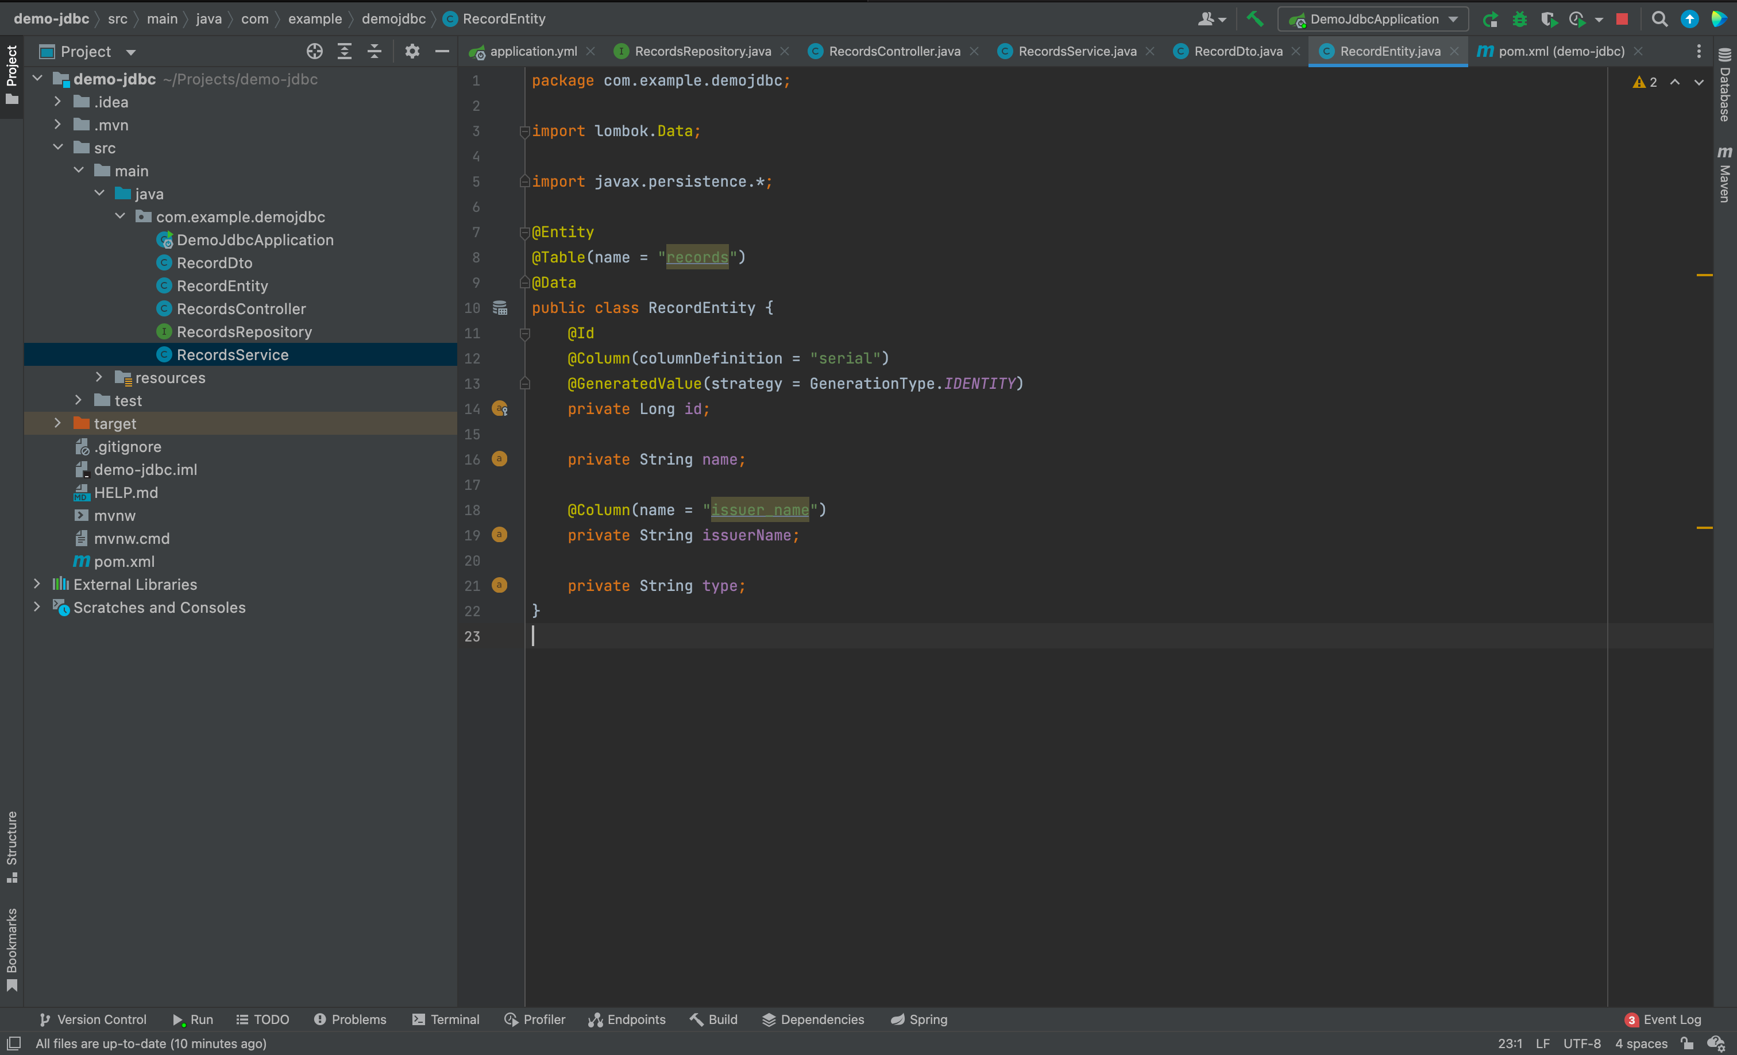Click the IDE update arrow icon
Image resolution: width=1737 pixels, height=1055 pixels.
point(1689,19)
